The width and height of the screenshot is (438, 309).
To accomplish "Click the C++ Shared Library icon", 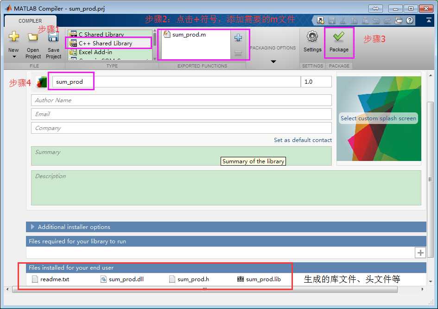I will (x=73, y=43).
